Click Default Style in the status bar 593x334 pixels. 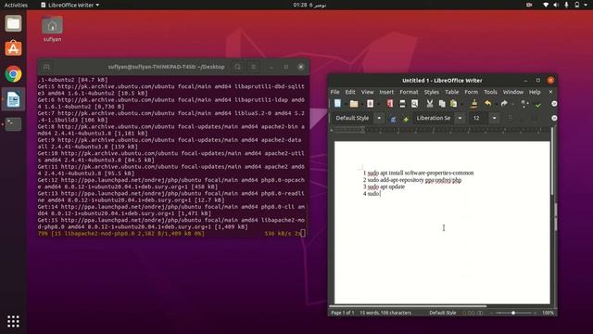pyautogui.click(x=443, y=313)
